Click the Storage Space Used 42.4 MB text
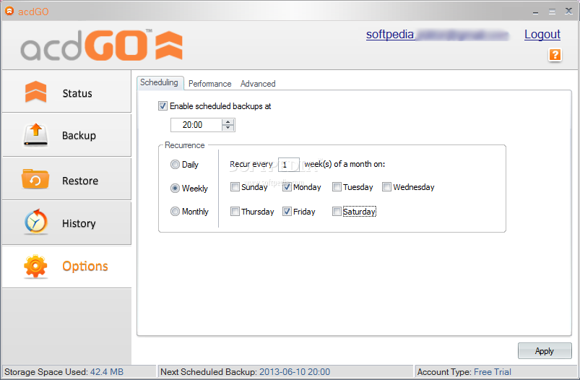The height and width of the screenshot is (380, 580). click(x=64, y=371)
